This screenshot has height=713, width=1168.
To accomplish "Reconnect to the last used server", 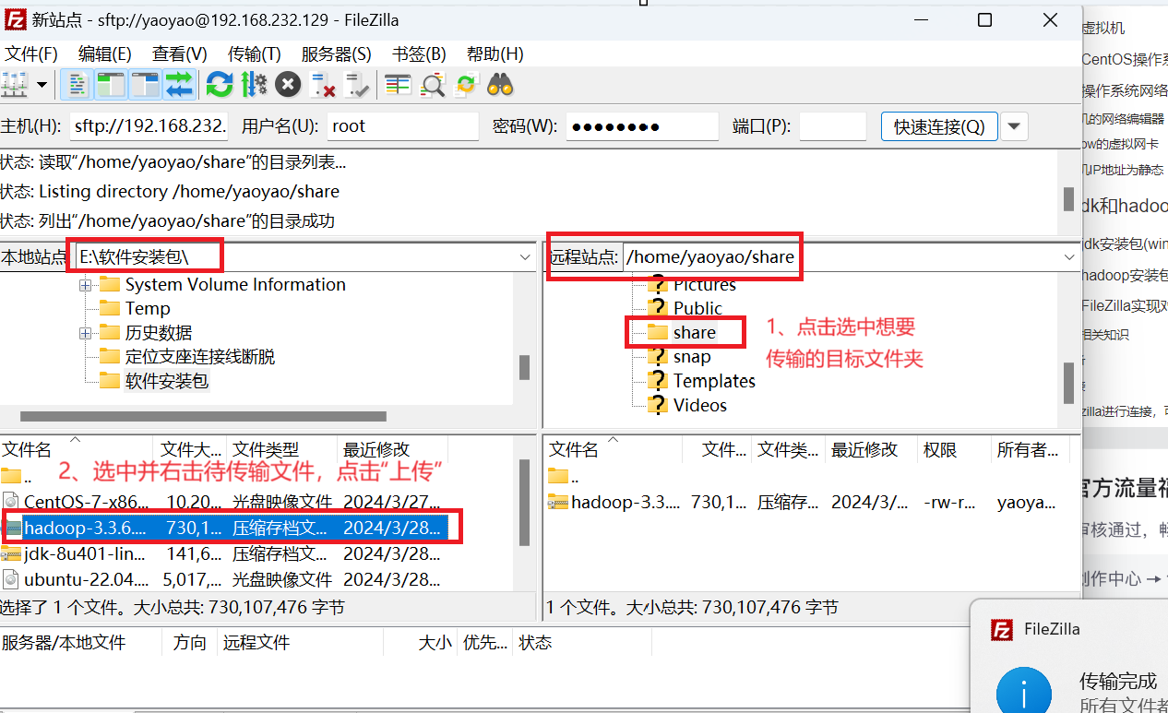I will tap(358, 84).
